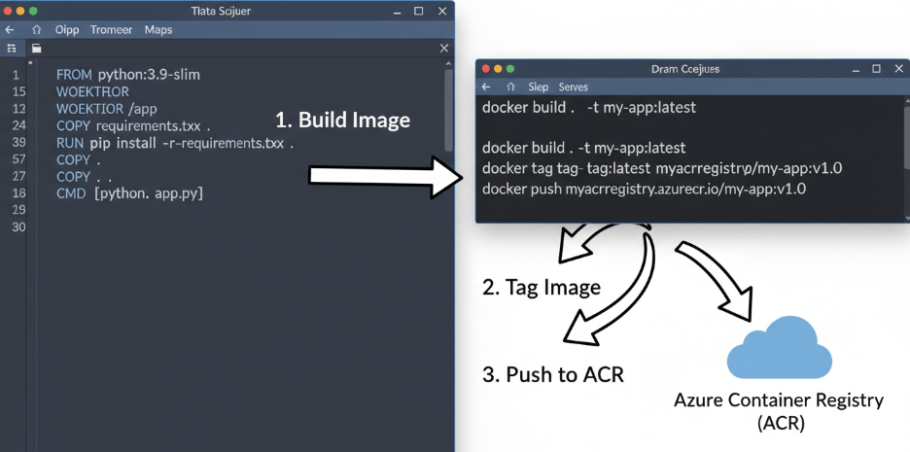Open the Maps menu
This screenshot has height=452, width=910.
pyautogui.click(x=157, y=30)
